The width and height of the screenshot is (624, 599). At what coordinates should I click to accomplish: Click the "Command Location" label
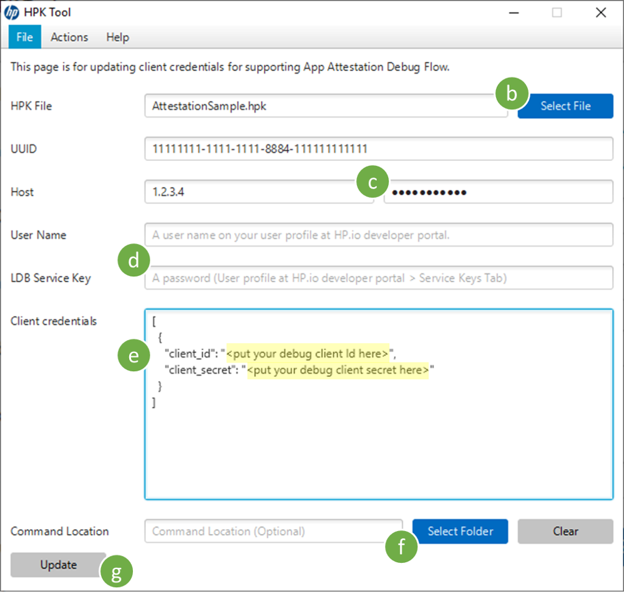click(60, 532)
